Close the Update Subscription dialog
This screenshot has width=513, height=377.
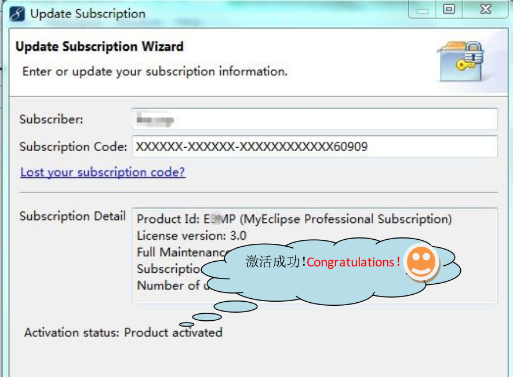pos(485,9)
